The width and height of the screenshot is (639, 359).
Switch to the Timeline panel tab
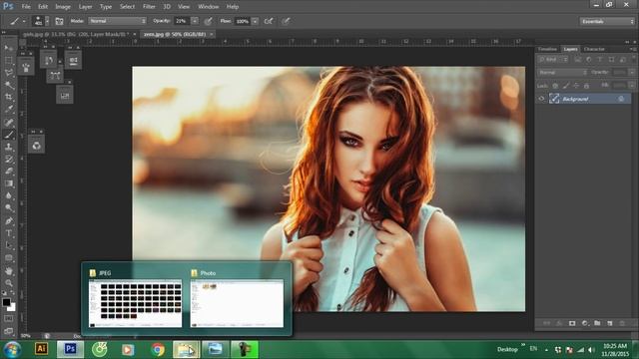click(547, 49)
